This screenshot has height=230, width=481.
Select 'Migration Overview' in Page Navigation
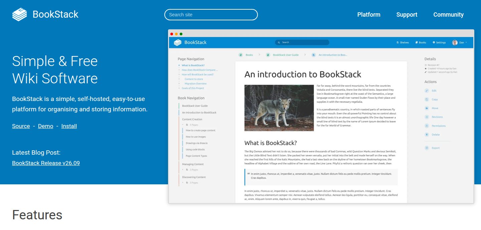tap(196, 84)
